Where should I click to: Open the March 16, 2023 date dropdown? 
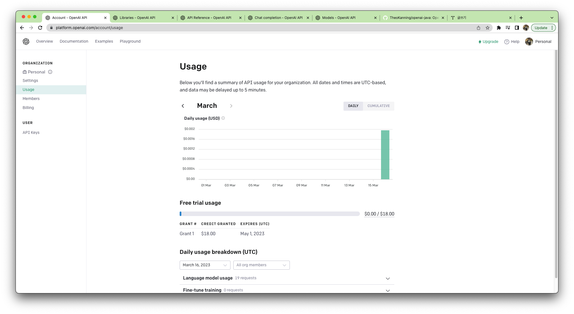coord(205,265)
